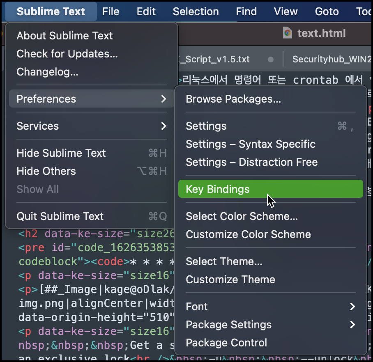Open the Selection menu
The width and height of the screenshot is (373, 362).
click(196, 11)
